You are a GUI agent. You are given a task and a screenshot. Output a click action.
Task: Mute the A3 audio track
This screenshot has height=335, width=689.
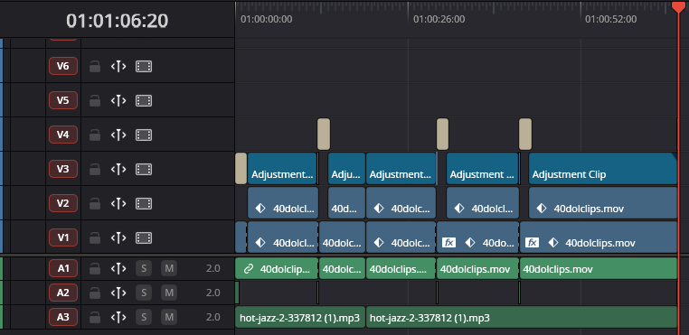[x=169, y=317]
